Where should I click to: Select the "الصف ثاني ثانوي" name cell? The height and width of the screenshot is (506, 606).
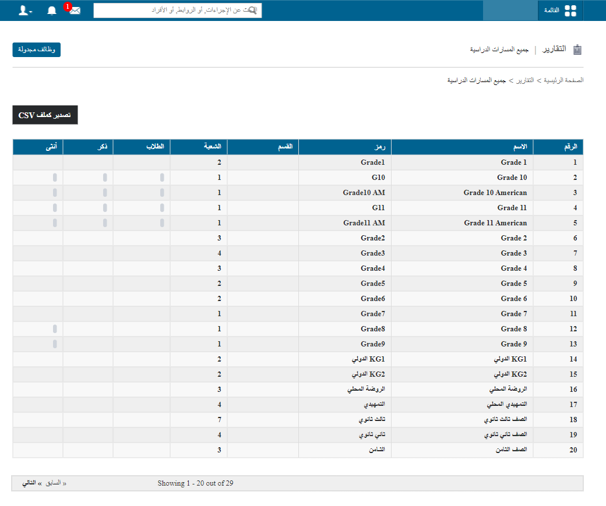[462, 434]
